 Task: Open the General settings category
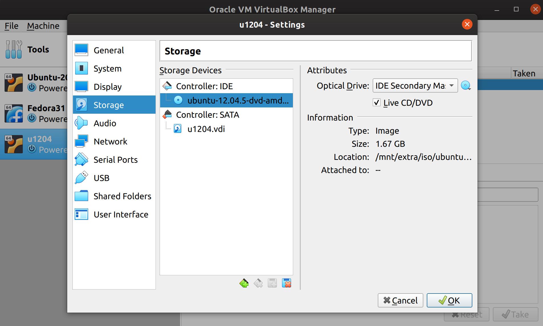[x=114, y=50]
